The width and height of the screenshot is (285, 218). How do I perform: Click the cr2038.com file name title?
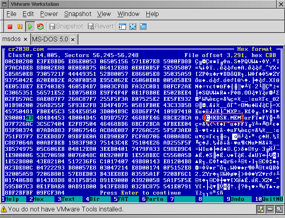point(26,49)
